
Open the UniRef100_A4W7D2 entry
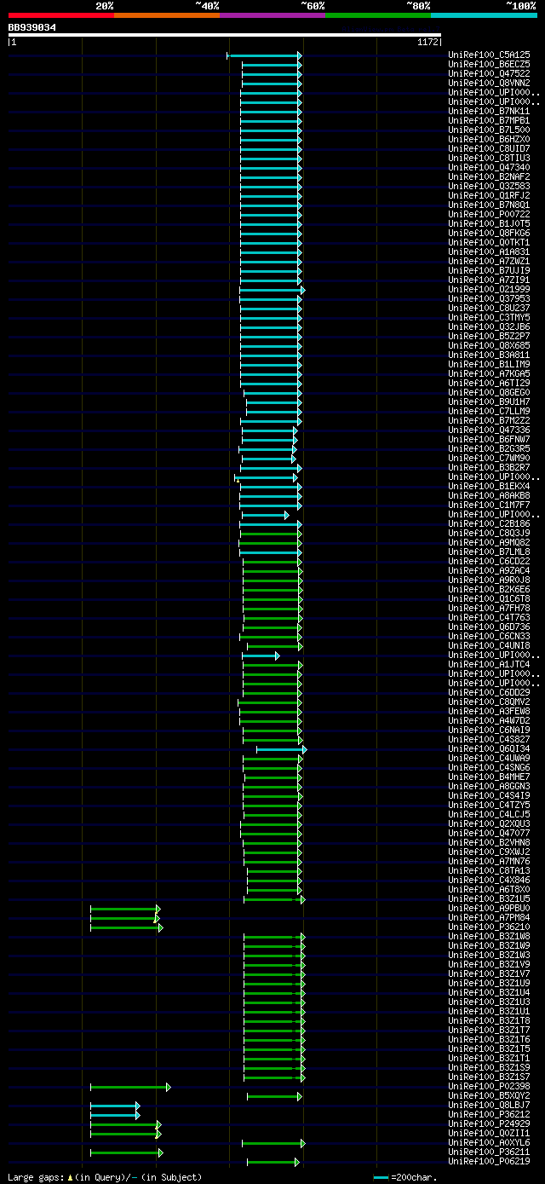pos(489,720)
